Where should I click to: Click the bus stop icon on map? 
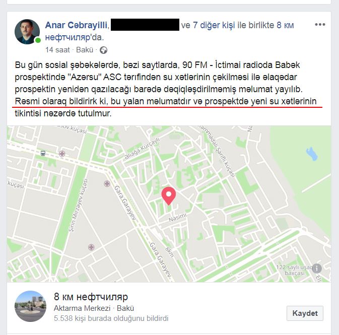click(x=43, y=154)
